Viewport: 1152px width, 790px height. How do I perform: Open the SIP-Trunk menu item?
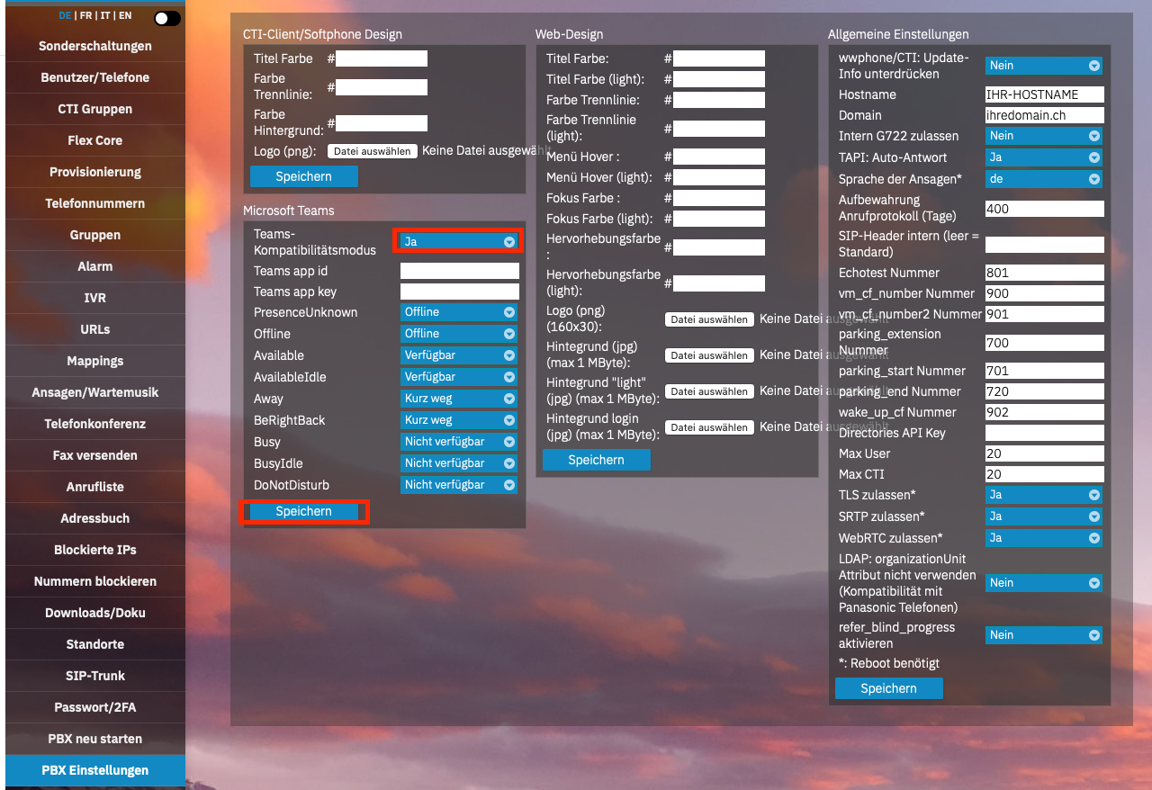coord(95,676)
